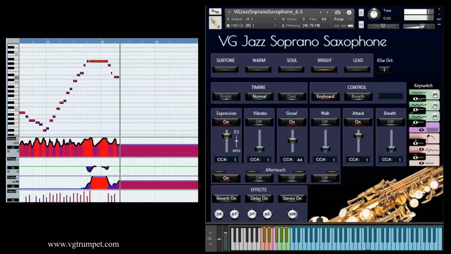
Task: Toggle Expression On button
Action: pyautogui.click(x=226, y=122)
